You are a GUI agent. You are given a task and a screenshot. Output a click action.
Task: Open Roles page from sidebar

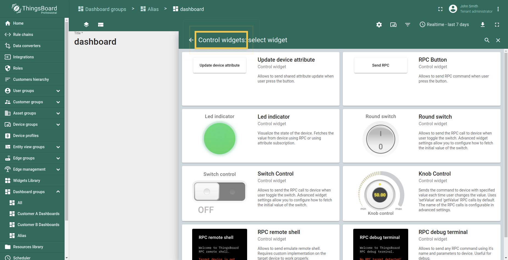coord(32,68)
